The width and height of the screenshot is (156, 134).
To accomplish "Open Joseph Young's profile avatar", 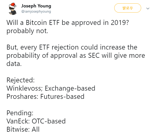I will click(13, 9).
